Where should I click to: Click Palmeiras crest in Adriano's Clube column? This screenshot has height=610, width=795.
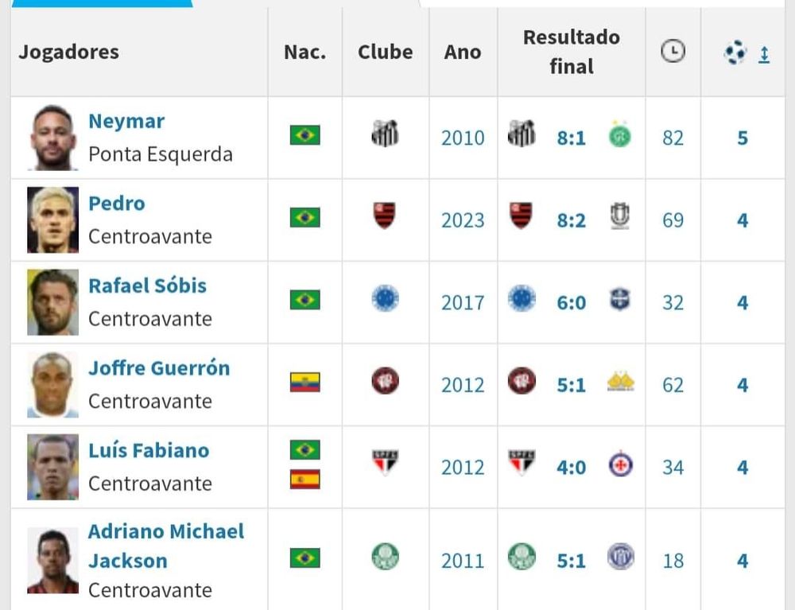click(x=386, y=557)
